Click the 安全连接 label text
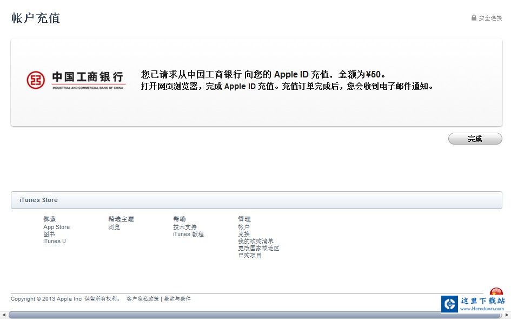Image resolution: width=511 pixels, height=319 pixels. [x=490, y=18]
